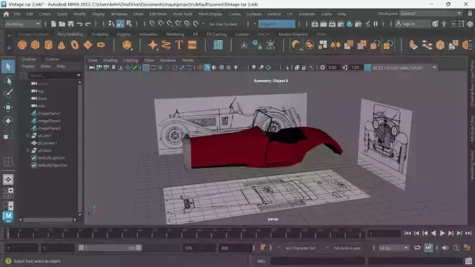
Task: Open the Edit Mesh menu
Action: (x=158, y=14)
